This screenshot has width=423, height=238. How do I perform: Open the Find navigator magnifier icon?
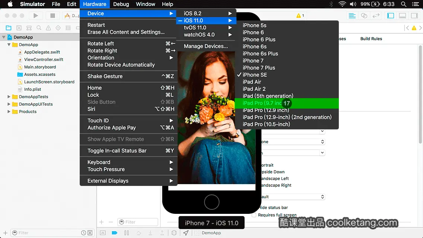pos(39,28)
